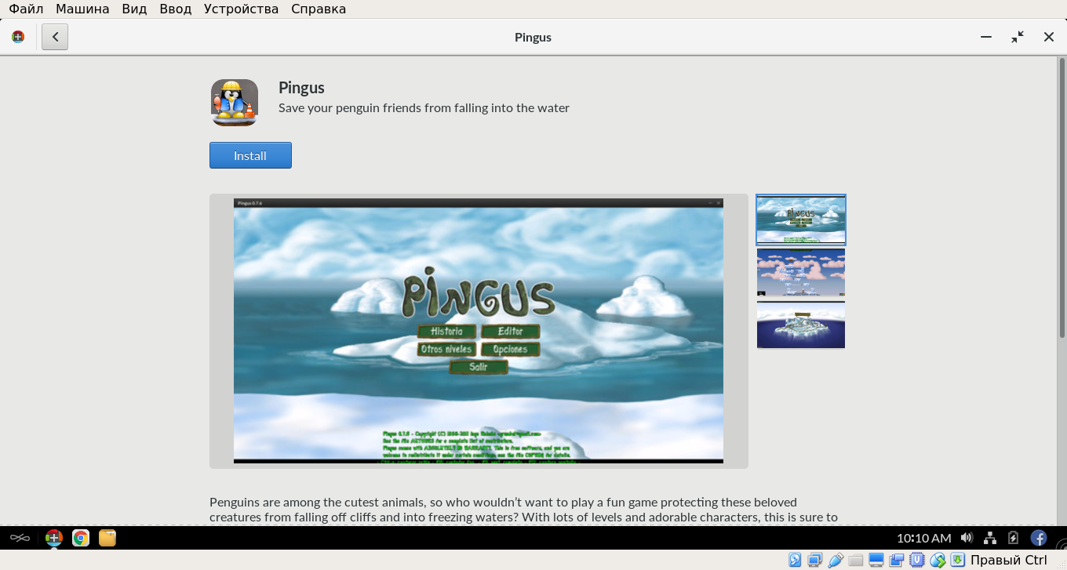This screenshot has width=1067, height=570.
Task: Click the 'Penguins are among the cutest' description
Action: click(x=524, y=510)
